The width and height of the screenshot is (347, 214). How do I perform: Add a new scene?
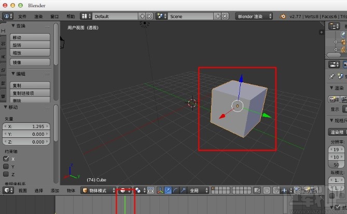[x=218, y=16]
